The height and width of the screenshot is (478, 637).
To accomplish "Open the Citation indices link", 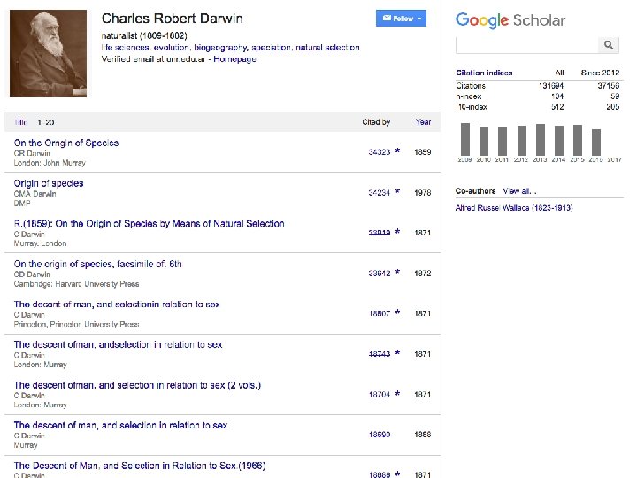I will (x=483, y=73).
